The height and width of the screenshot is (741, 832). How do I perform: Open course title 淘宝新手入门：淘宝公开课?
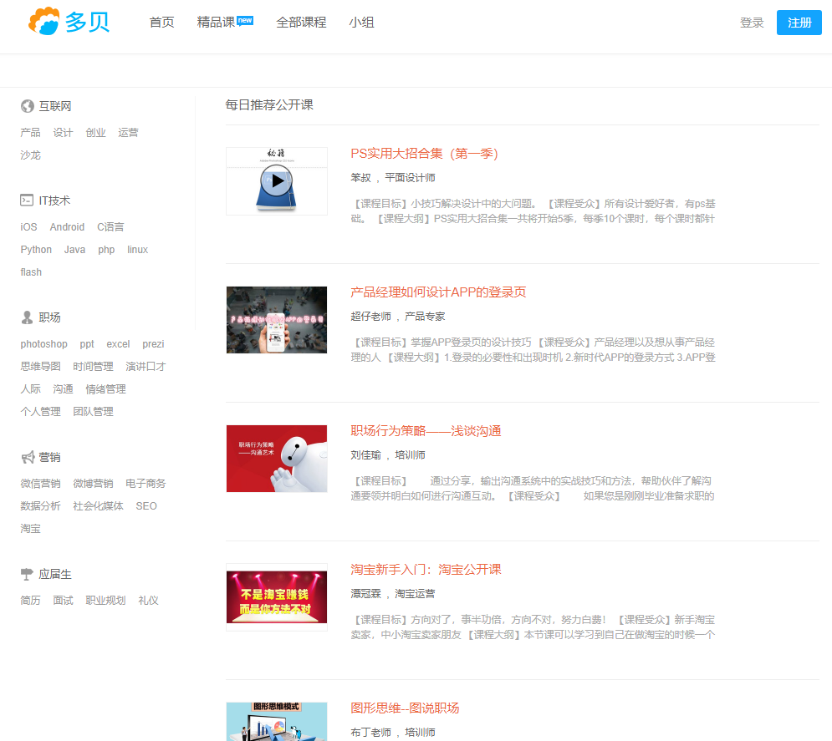pyautogui.click(x=426, y=569)
